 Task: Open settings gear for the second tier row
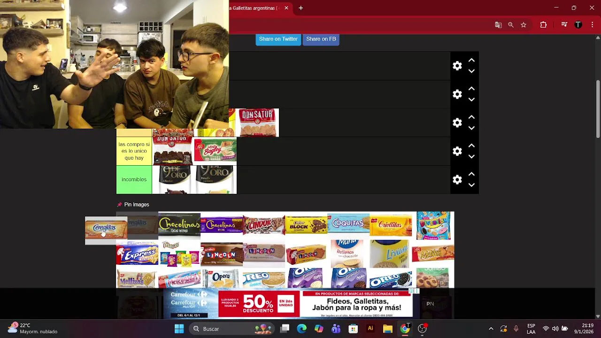click(x=457, y=94)
